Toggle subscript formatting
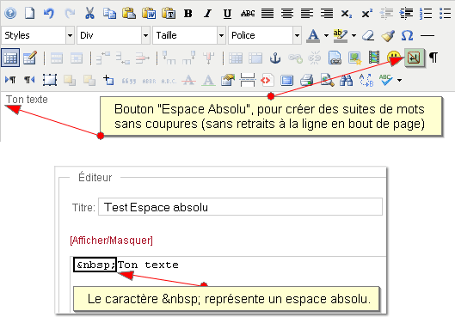 tap(346, 14)
